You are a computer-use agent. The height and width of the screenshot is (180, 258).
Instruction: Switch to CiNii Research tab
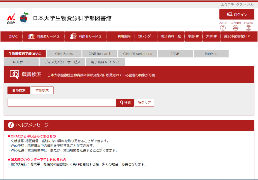(100, 54)
